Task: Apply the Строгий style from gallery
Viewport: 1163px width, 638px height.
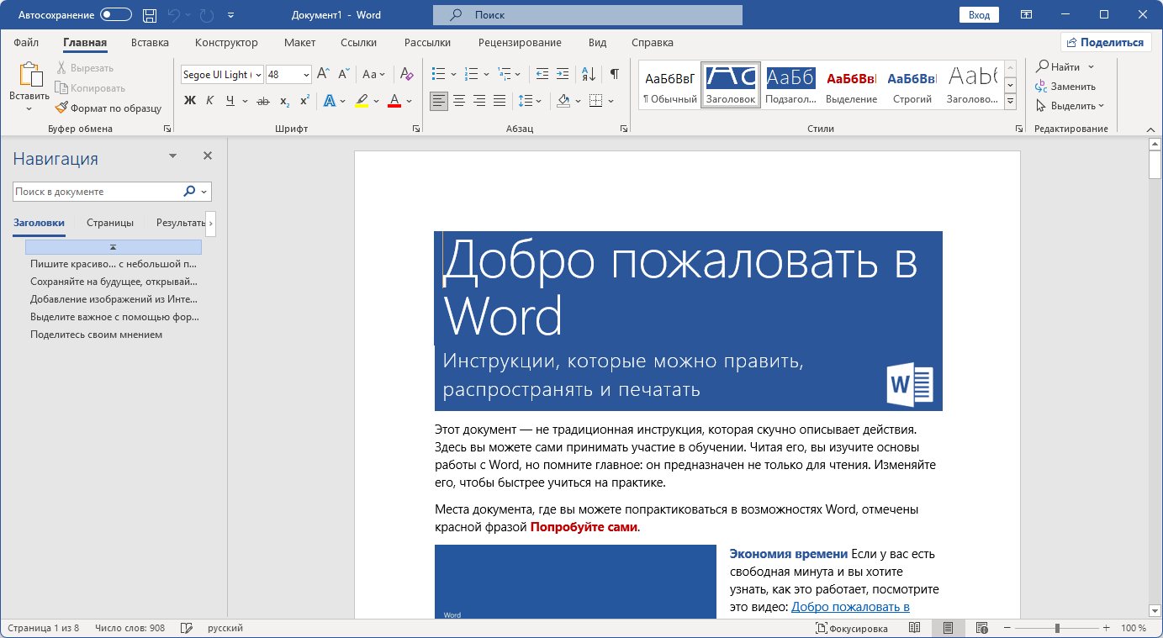Action: (912, 85)
